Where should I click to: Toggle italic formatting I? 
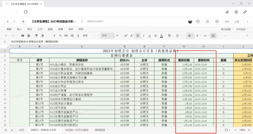coord(144,36)
